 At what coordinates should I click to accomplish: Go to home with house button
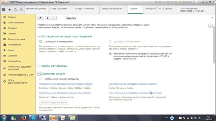(40, 18)
